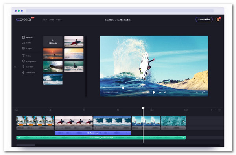236x155 pixels.
Task: Select waveform under palm trees clip
Action: click(35, 128)
